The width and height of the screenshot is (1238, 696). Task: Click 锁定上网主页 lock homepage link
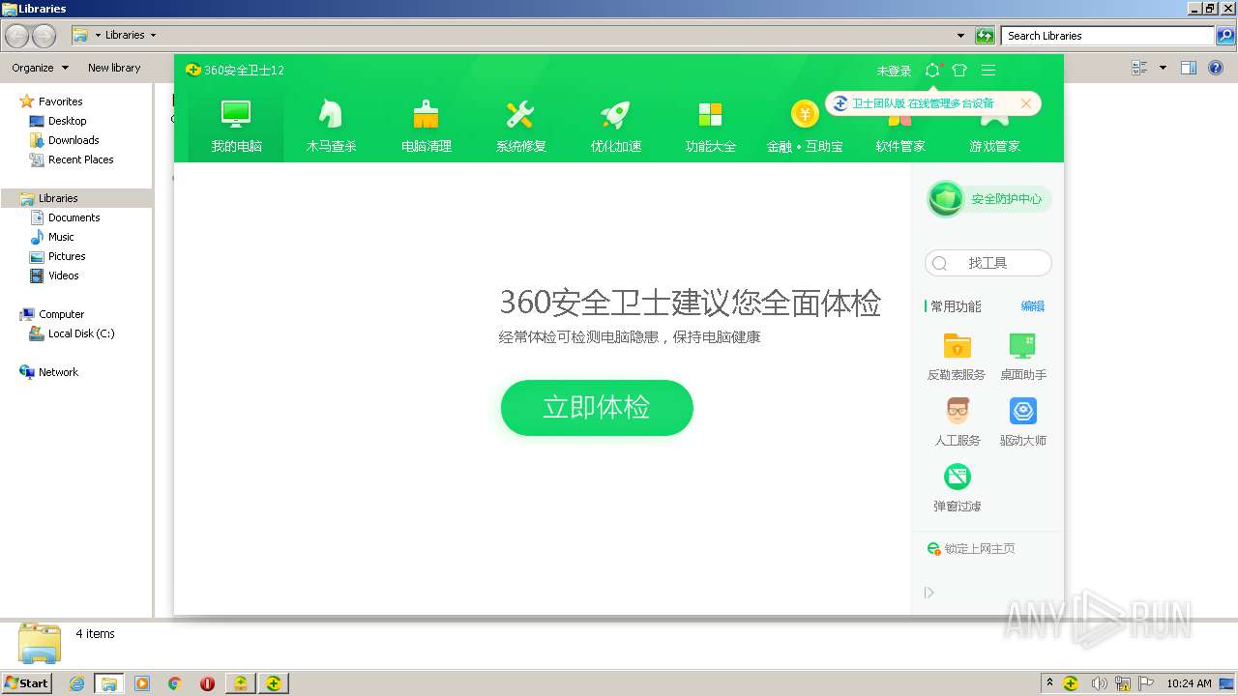point(971,548)
